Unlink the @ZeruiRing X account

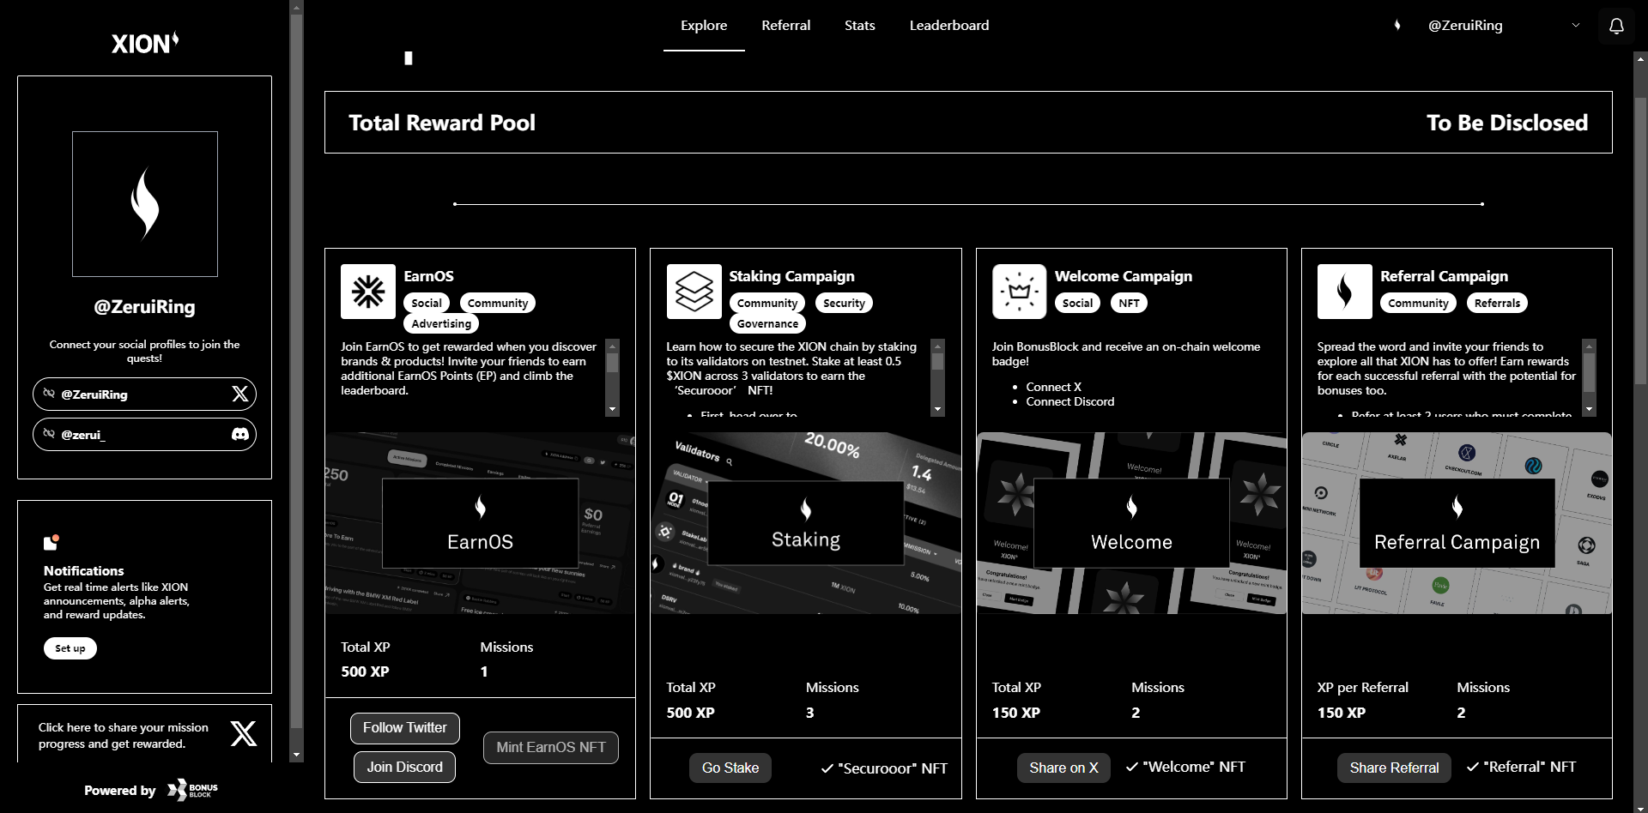click(50, 394)
